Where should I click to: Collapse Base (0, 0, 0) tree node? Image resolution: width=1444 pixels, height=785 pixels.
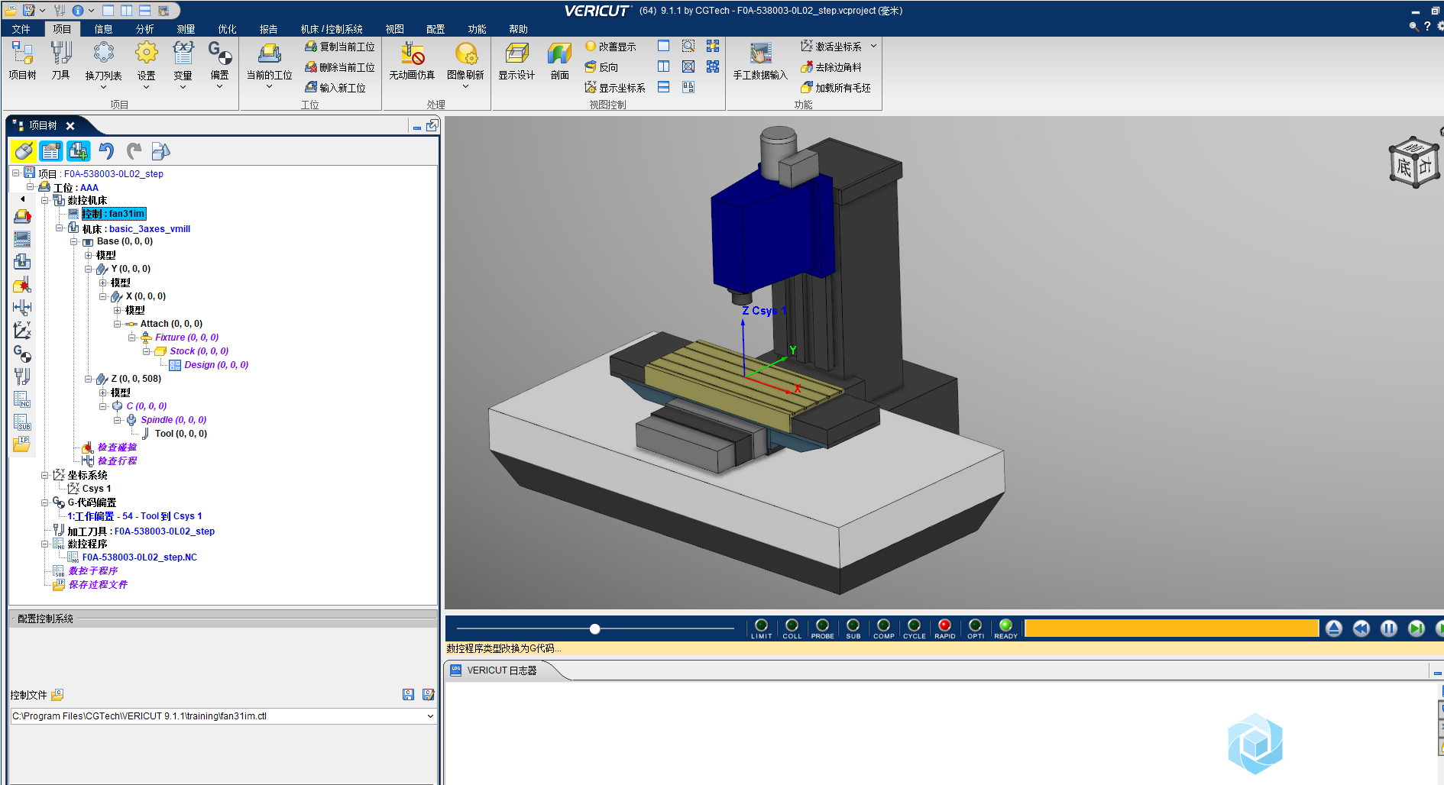pyautogui.click(x=74, y=241)
